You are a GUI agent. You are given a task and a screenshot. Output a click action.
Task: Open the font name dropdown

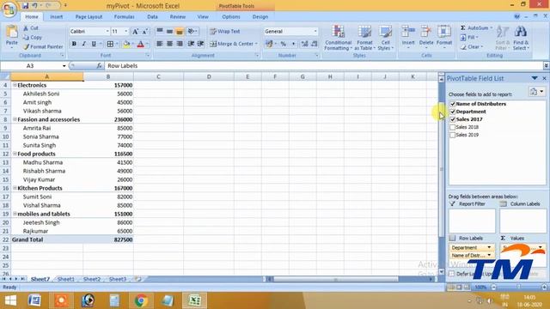(107, 32)
